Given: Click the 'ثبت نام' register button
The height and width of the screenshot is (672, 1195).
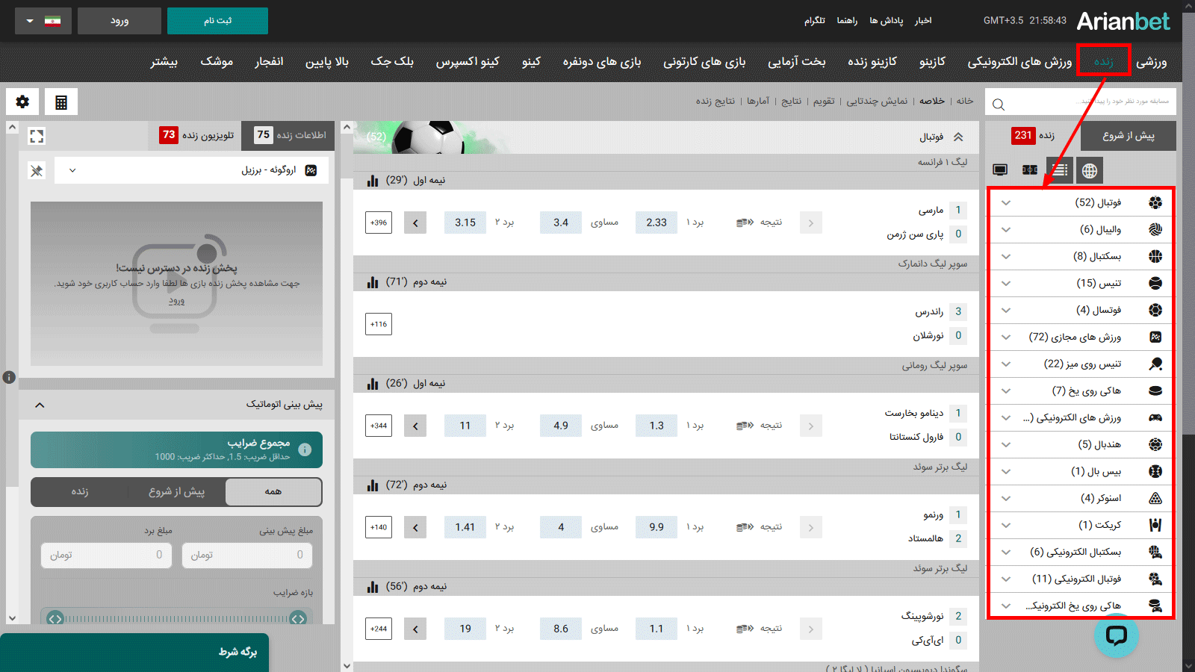Looking at the screenshot, I should (217, 21).
